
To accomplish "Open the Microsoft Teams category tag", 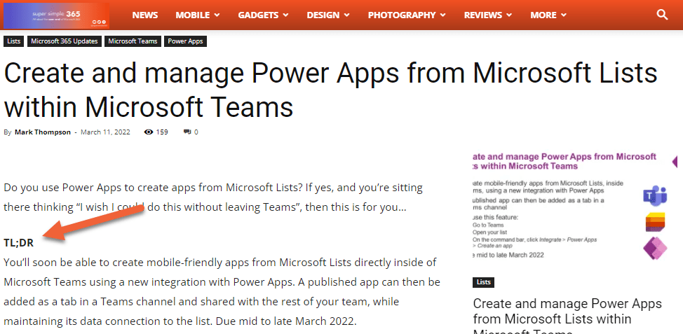I will click(x=133, y=41).
